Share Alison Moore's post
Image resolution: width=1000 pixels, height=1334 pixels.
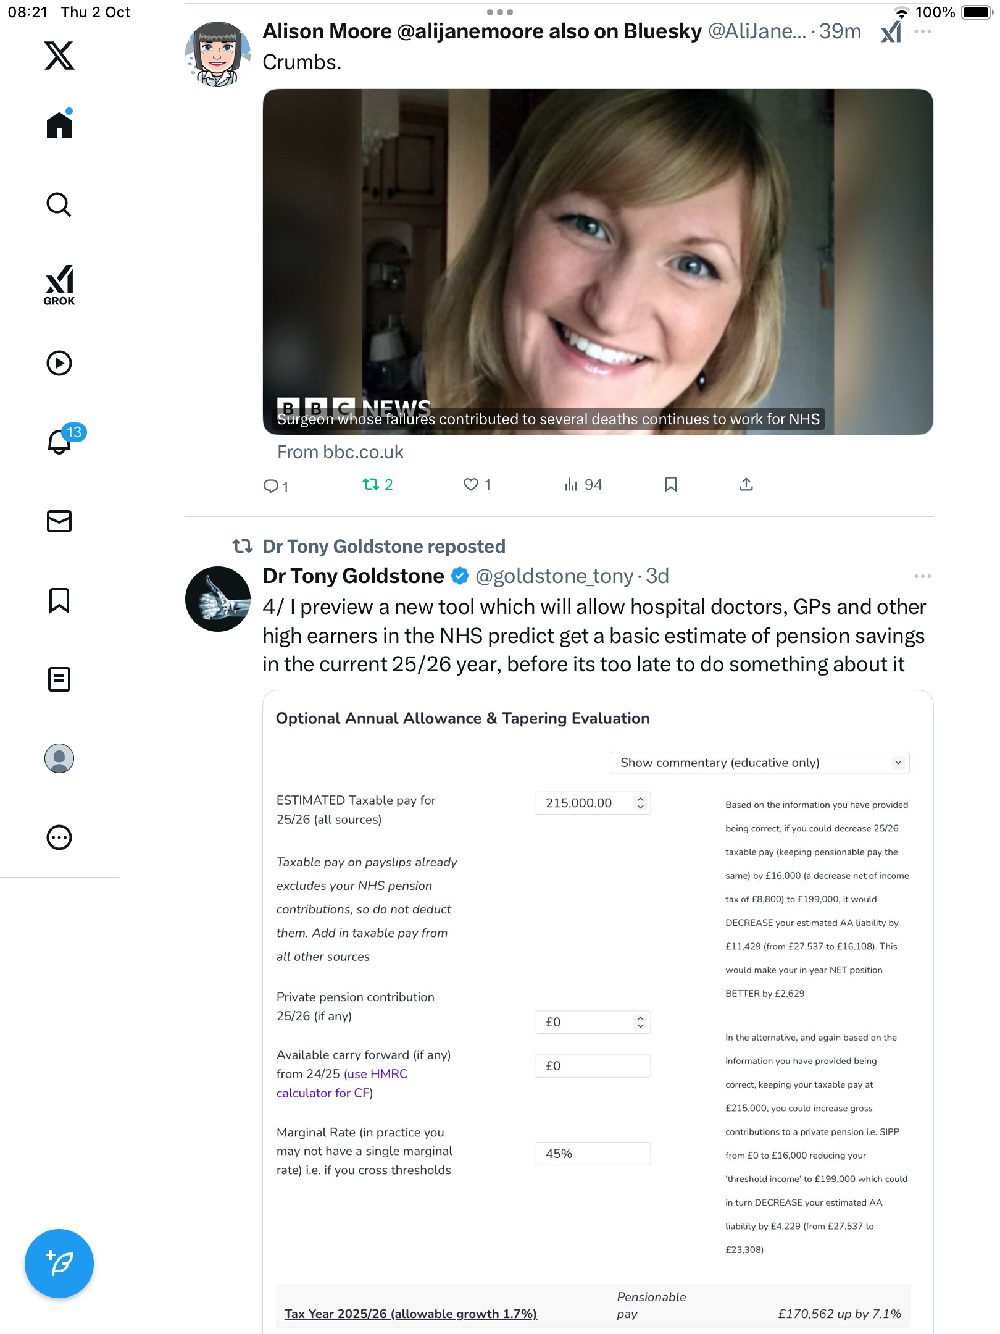(x=746, y=485)
